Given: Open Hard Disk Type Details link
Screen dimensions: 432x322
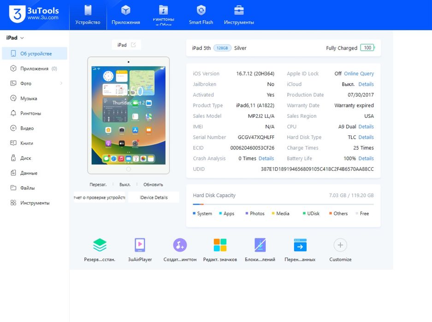Looking at the screenshot, I should tap(366, 137).
